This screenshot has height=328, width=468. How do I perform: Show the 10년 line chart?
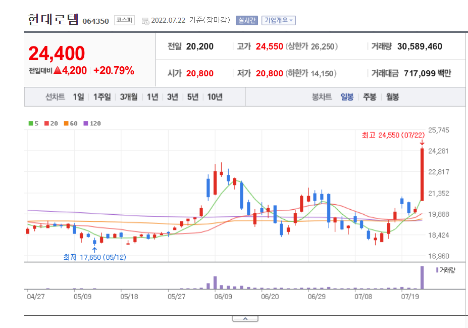pos(215,97)
